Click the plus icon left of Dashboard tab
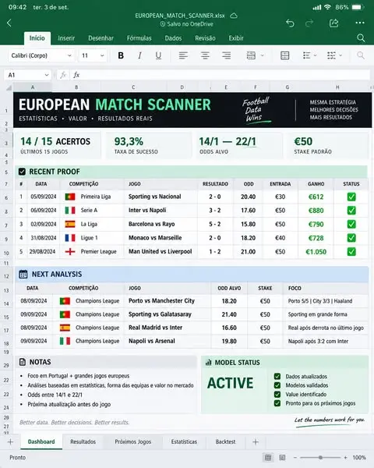374x468 pixels. click(x=10, y=441)
